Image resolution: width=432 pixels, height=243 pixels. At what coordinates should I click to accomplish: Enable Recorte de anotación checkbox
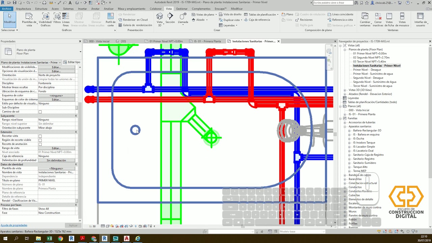40,144
